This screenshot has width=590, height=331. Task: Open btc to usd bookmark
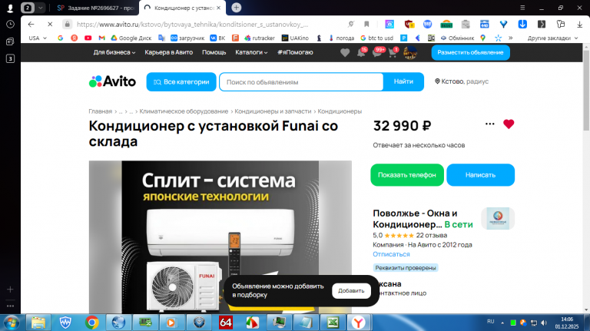(x=376, y=38)
